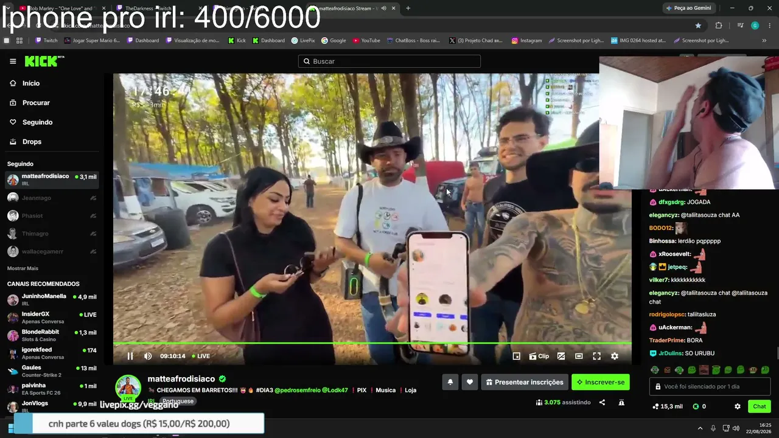779x438 pixels.
Task: Open the Thimagro followed channel
Action: pos(52,234)
